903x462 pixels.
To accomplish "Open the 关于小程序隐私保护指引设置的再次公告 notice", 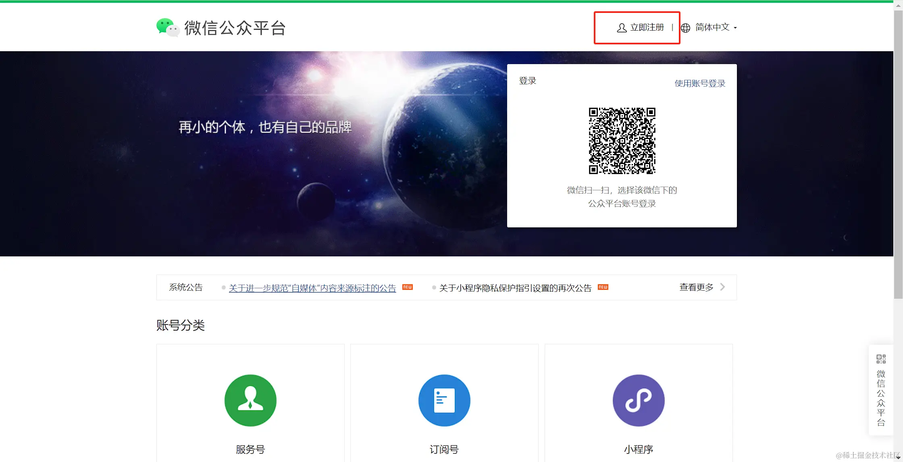I will point(515,288).
